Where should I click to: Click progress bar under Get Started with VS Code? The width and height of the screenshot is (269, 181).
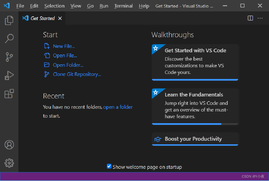pos(195,80)
